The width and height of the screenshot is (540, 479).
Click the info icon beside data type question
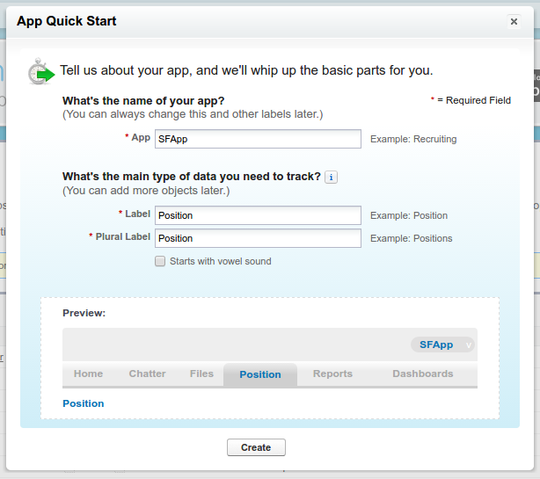[331, 177]
